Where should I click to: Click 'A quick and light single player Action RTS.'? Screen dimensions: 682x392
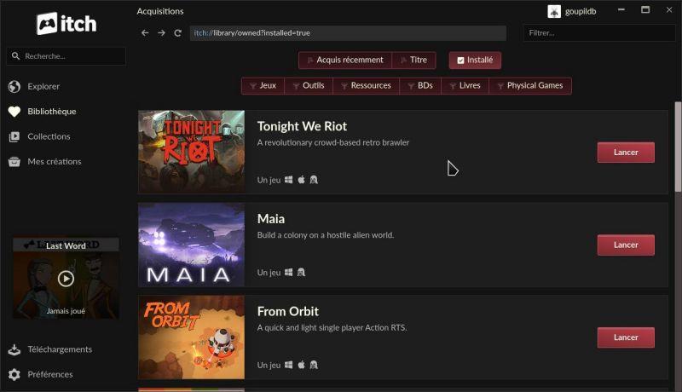332,328
